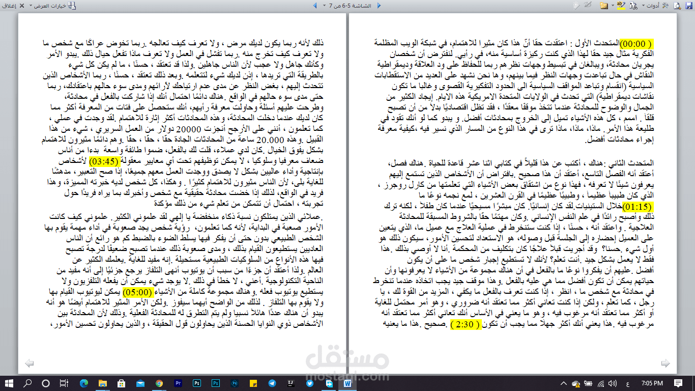Open Windows taskbar search
This screenshot has width=695, height=391.
(27, 384)
